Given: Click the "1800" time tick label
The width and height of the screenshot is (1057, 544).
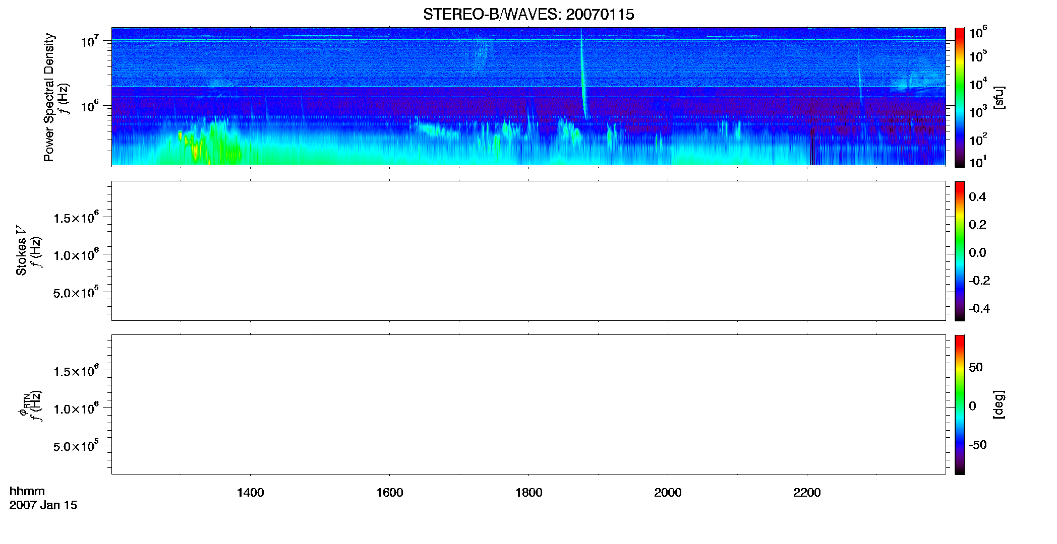Looking at the screenshot, I should (528, 493).
